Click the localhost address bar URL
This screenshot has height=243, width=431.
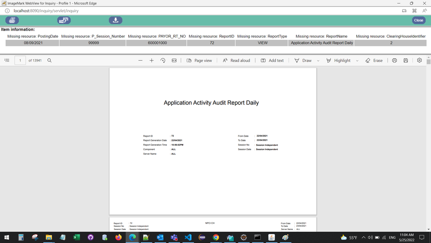46,11
